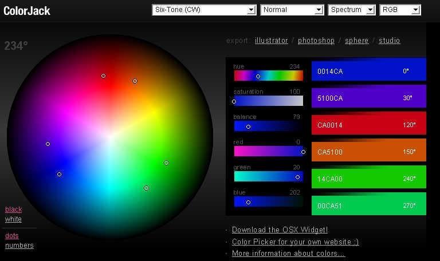Click the blue channel slider handle

click(x=248, y=202)
